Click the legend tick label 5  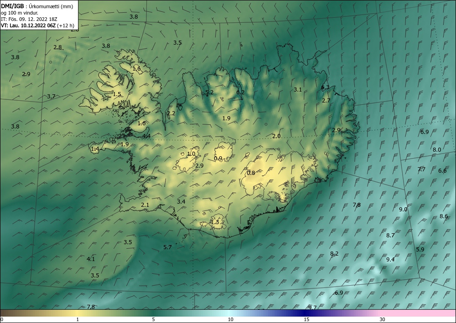pos(153,319)
